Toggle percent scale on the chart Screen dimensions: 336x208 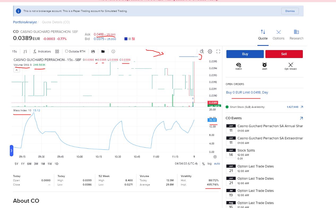point(203,164)
